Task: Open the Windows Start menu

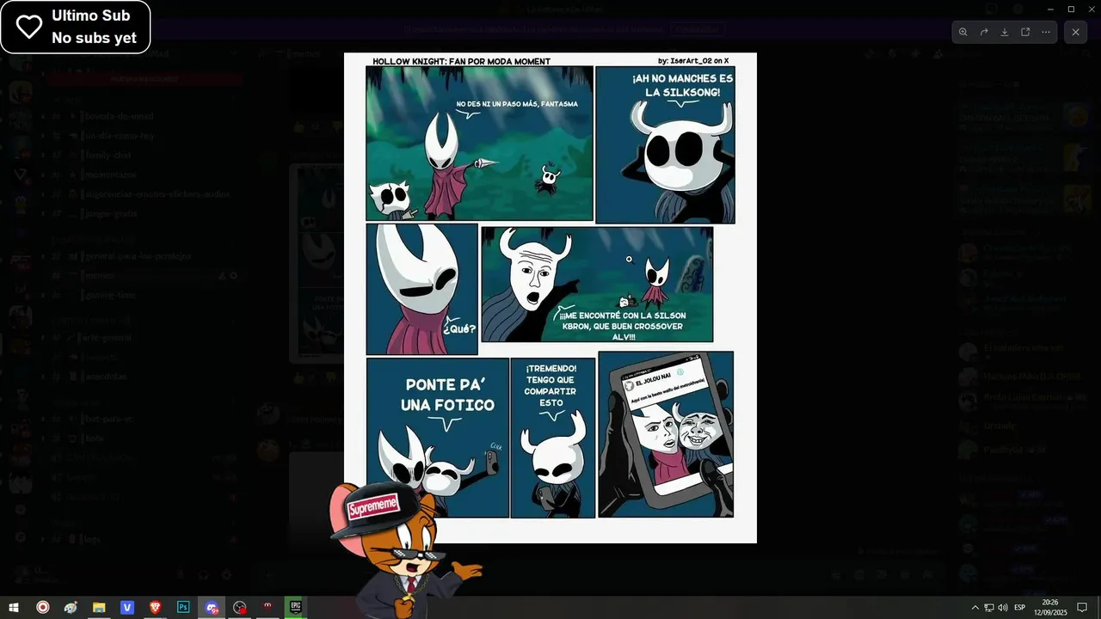Action: click(14, 607)
